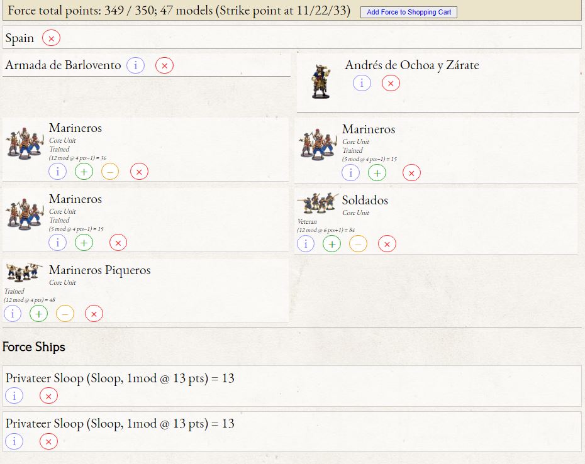Remove the Spain faction
Screen dimensions: 585x464
click(x=51, y=38)
